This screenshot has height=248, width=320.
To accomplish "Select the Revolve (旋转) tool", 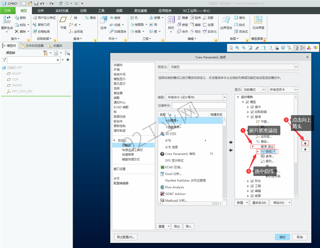I will (x=115, y=18).
